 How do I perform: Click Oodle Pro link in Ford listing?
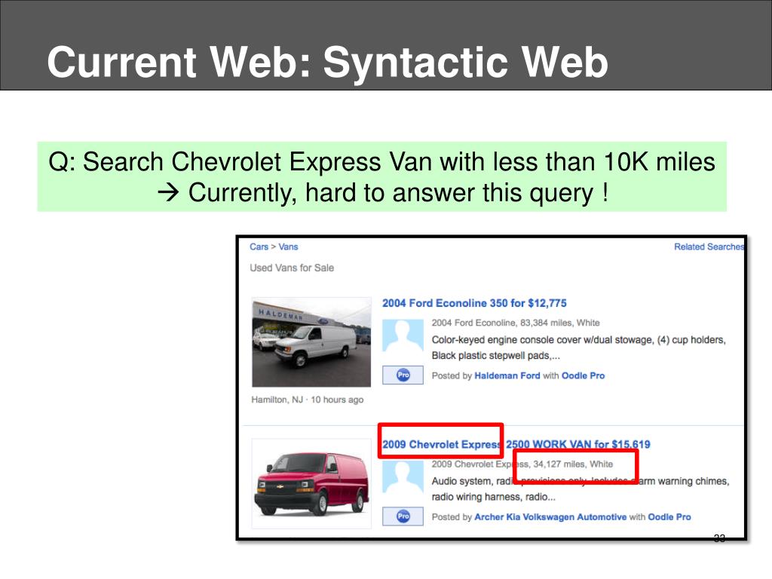(x=583, y=375)
